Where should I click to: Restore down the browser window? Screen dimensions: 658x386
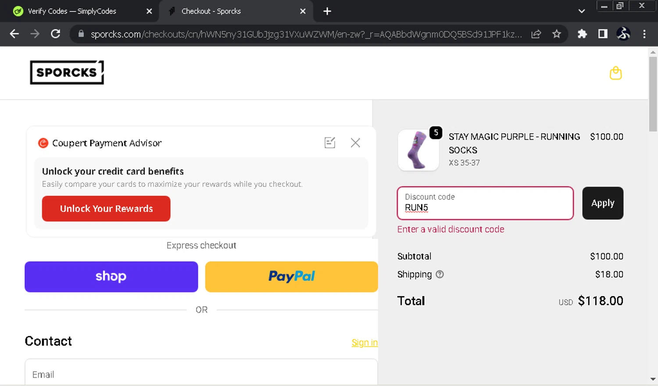tap(620, 6)
